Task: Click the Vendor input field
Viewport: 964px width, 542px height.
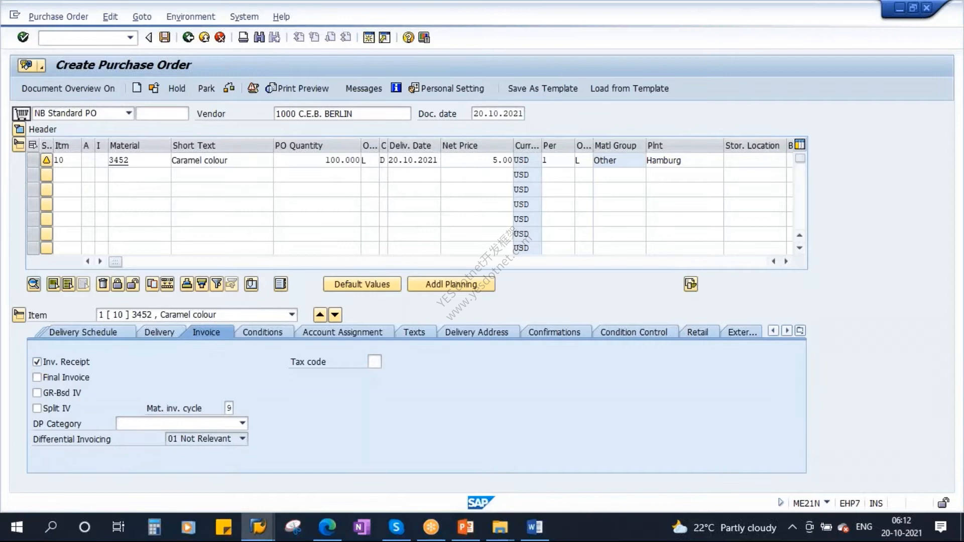Action: click(x=342, y=113)
